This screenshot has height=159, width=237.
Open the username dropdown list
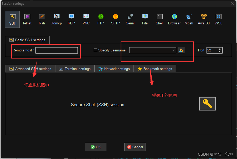174,50
